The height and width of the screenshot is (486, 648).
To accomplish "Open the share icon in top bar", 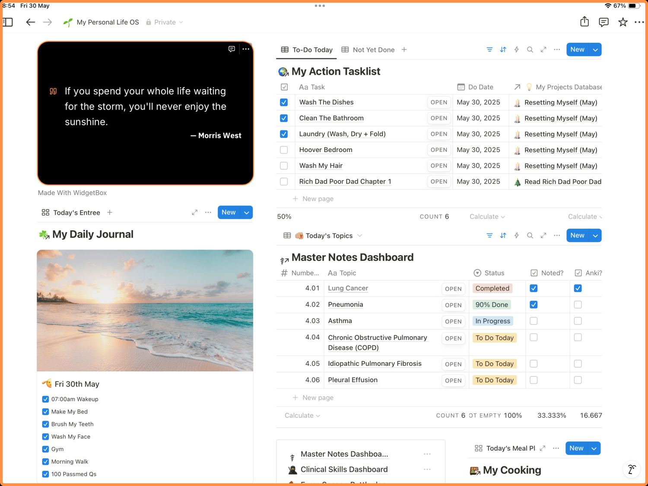I will tap(584, 22).
